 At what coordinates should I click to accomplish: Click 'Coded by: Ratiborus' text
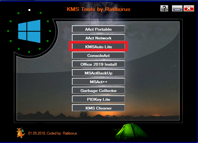[62, 133]
